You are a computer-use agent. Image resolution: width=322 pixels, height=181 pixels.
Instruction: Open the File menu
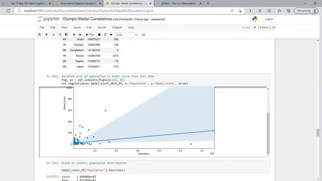pyautogui.click(x=42, y=27)
